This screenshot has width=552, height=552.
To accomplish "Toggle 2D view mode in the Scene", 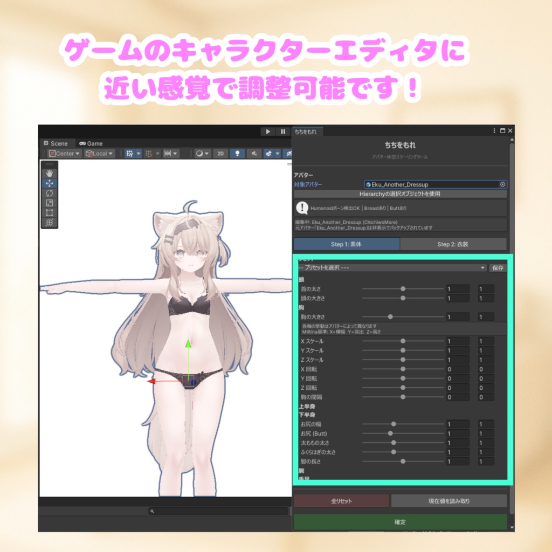I will [220, 154].
